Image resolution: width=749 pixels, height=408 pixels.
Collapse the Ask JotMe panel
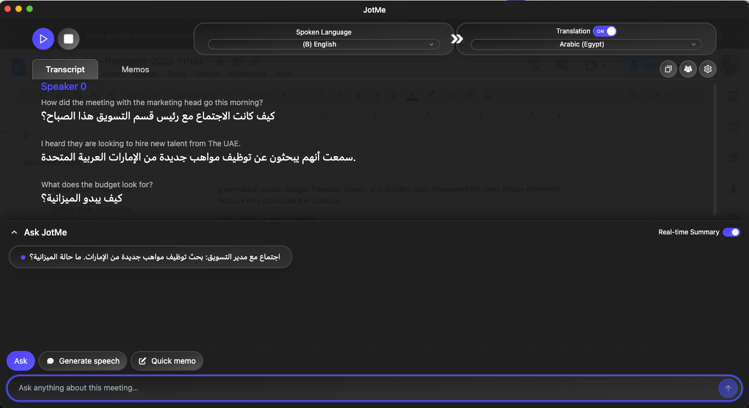14,232
